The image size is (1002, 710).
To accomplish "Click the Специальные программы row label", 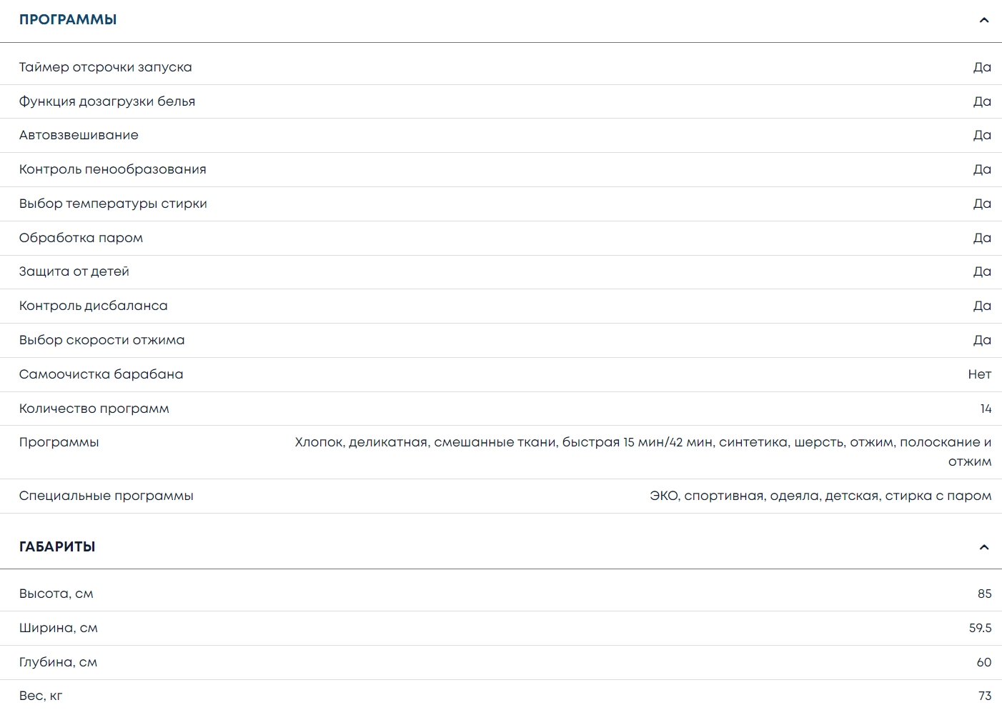I will coord(106,496).
